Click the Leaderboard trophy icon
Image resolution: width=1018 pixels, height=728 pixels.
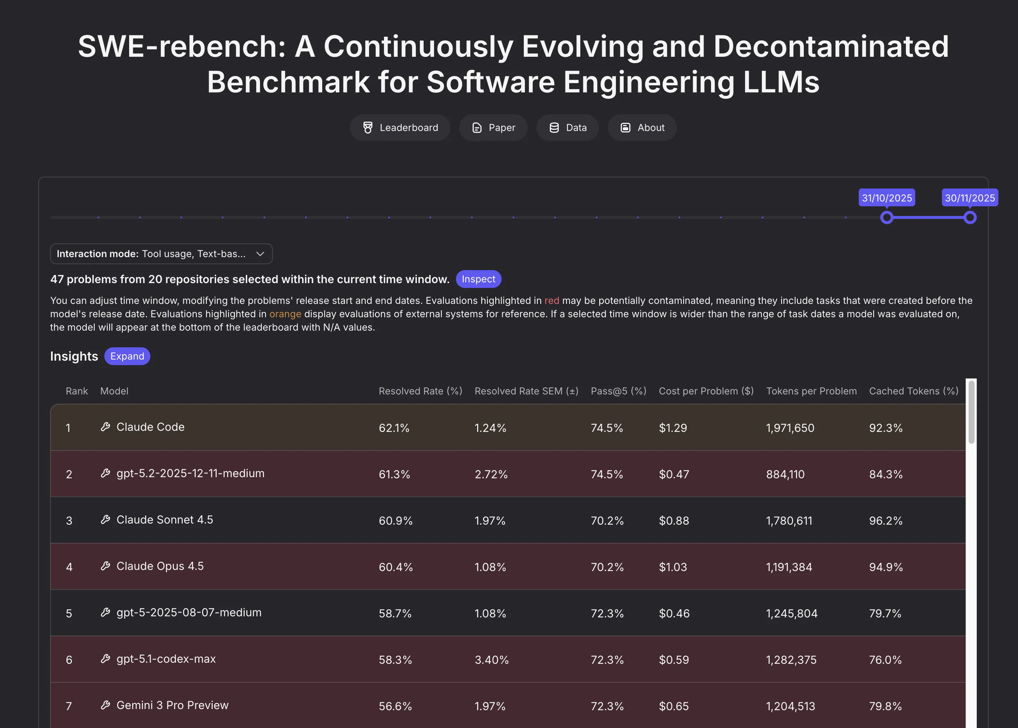(369, 127)
